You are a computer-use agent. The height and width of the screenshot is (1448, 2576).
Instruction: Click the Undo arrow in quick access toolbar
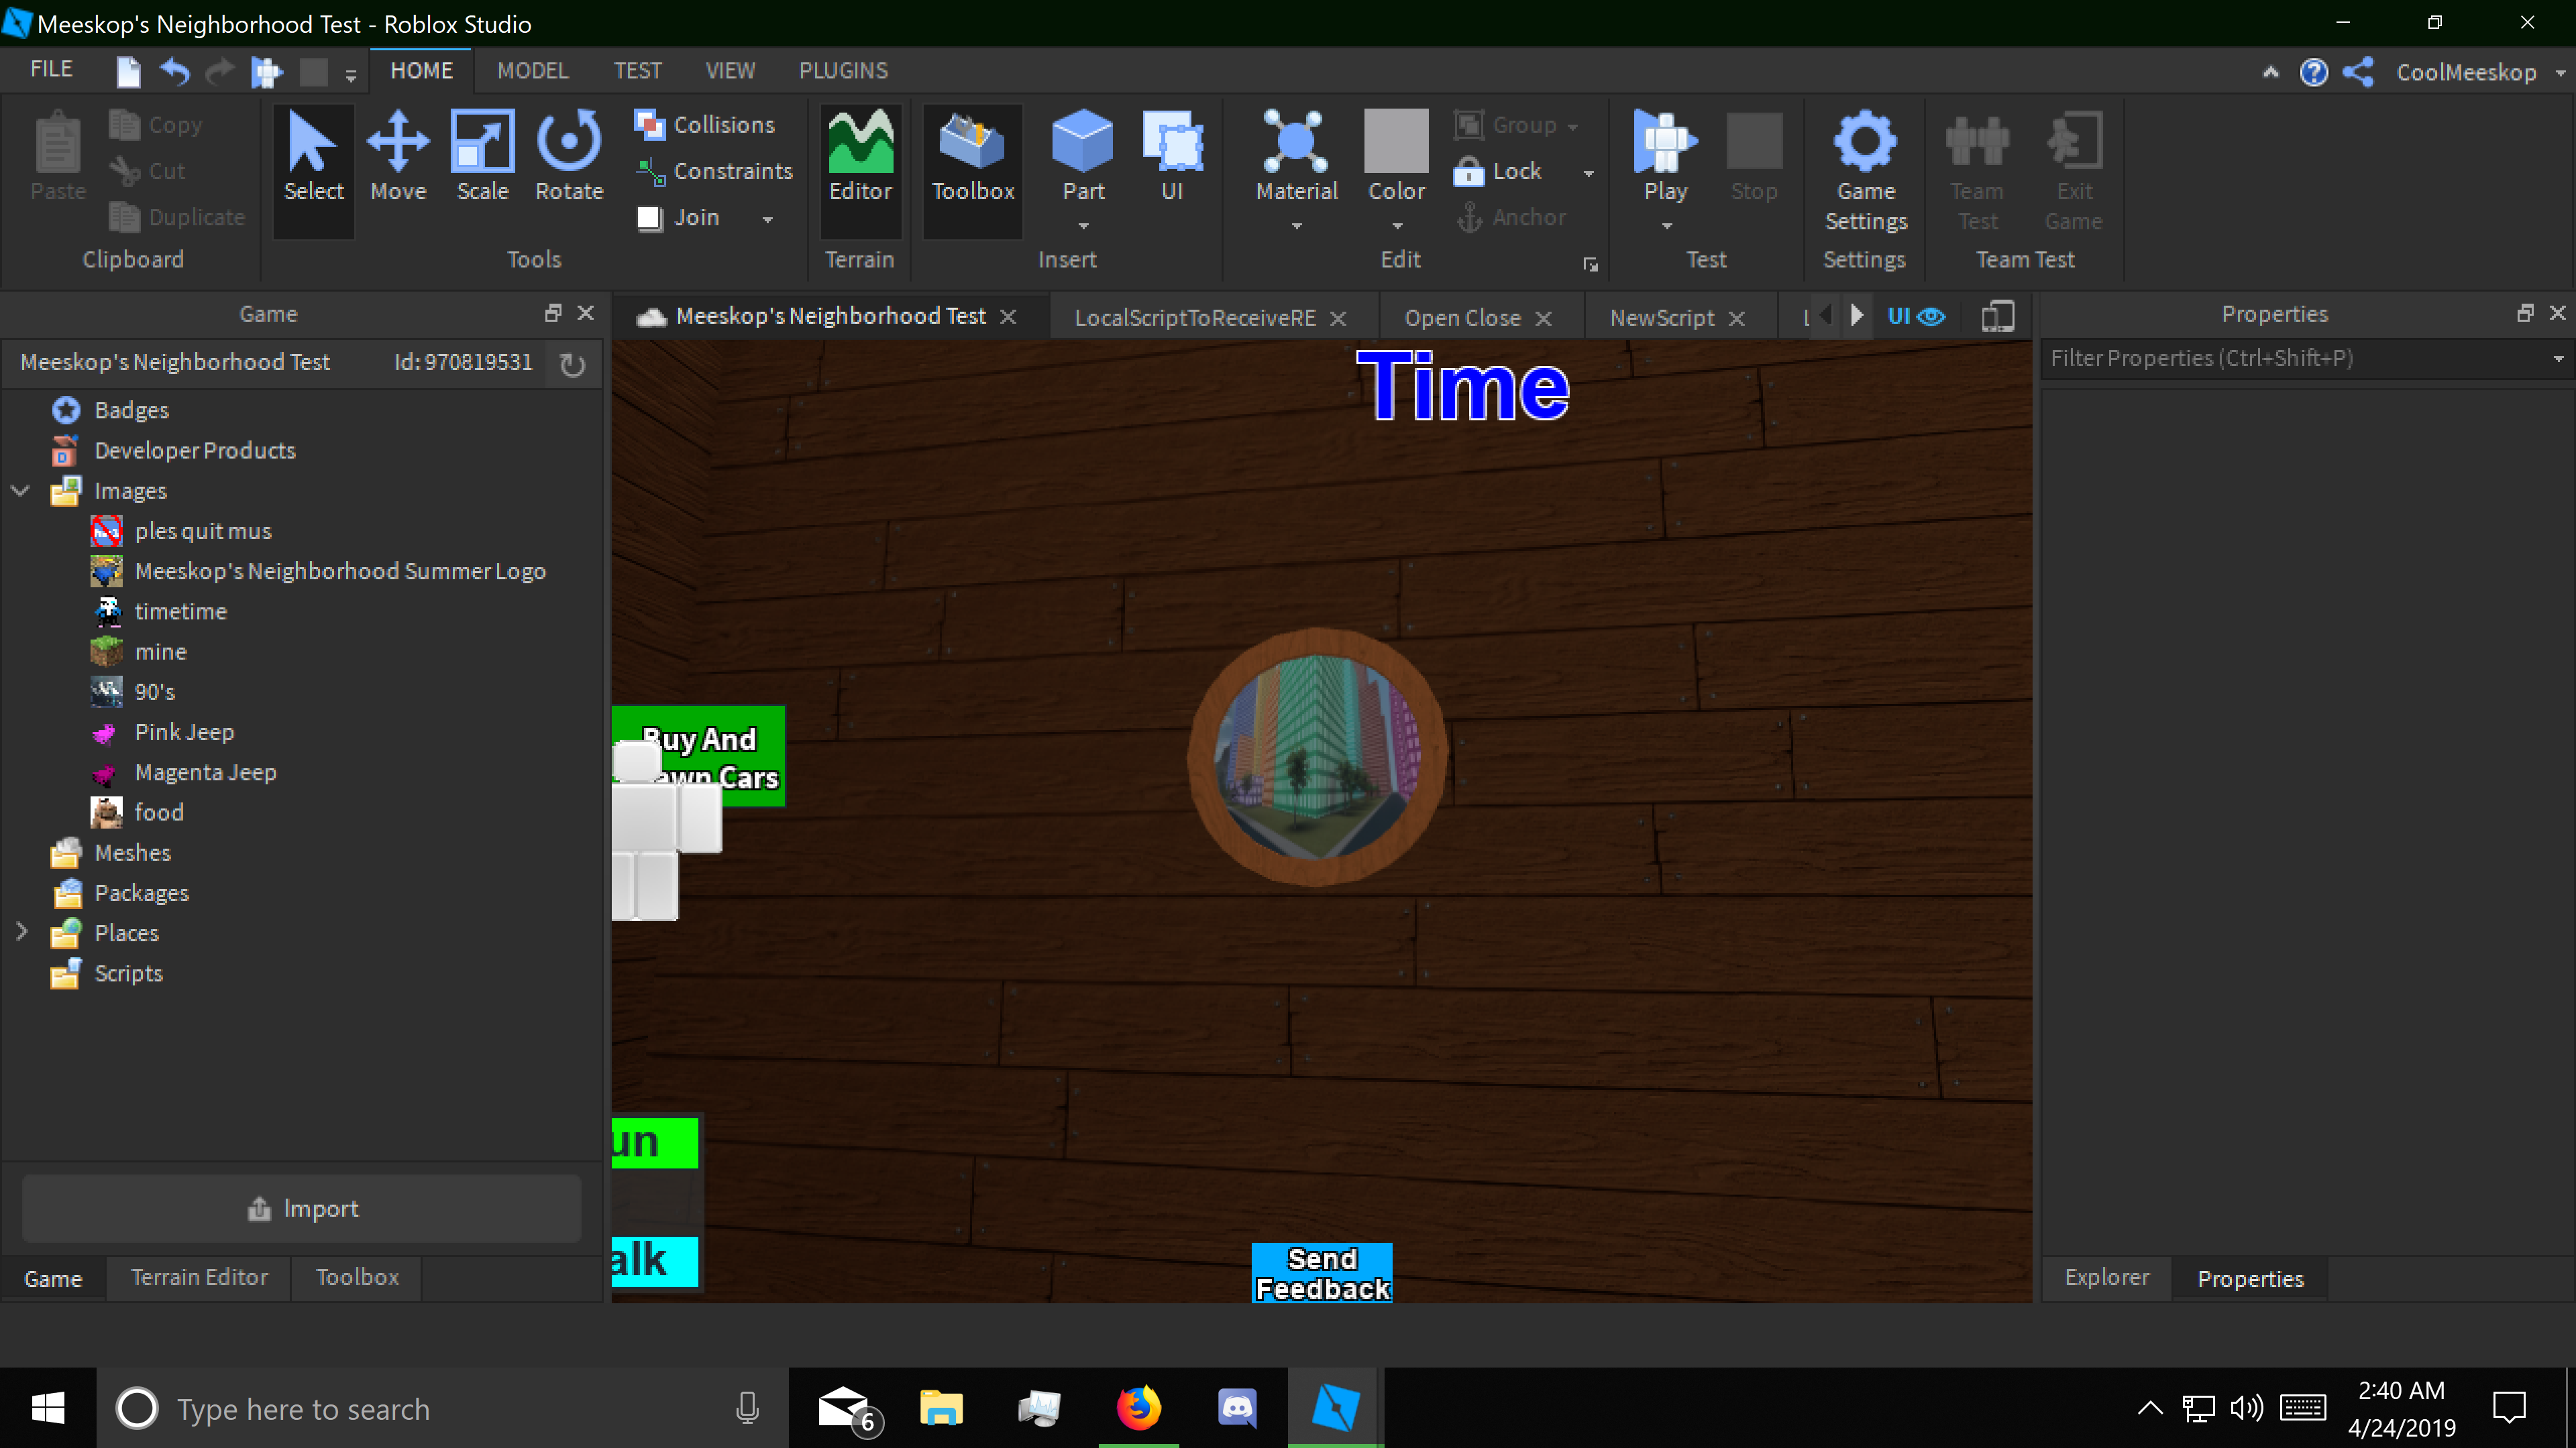tap(175, 71)
